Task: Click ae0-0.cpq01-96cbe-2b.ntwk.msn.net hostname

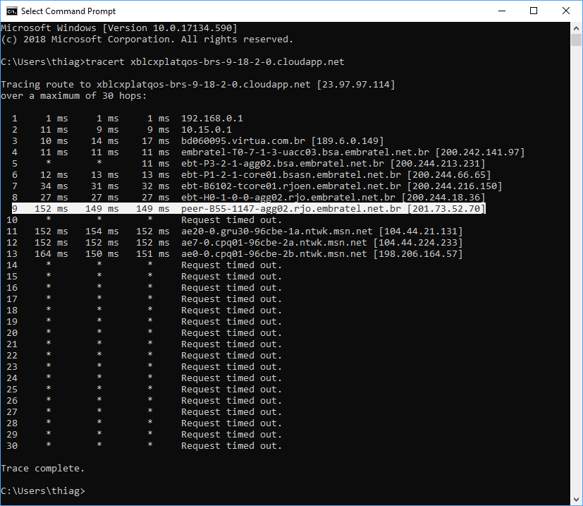Action: click(274, 254)
